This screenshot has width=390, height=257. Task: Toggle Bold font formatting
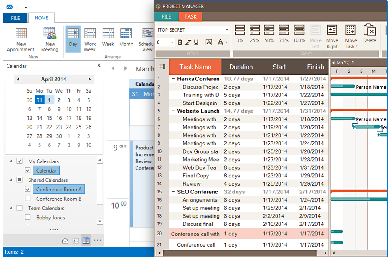[x=180, y=42]
